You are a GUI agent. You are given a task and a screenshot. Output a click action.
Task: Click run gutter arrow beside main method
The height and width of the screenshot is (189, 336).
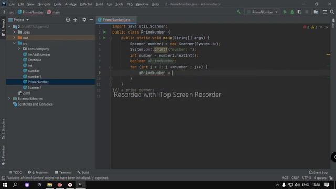(104, 38)
